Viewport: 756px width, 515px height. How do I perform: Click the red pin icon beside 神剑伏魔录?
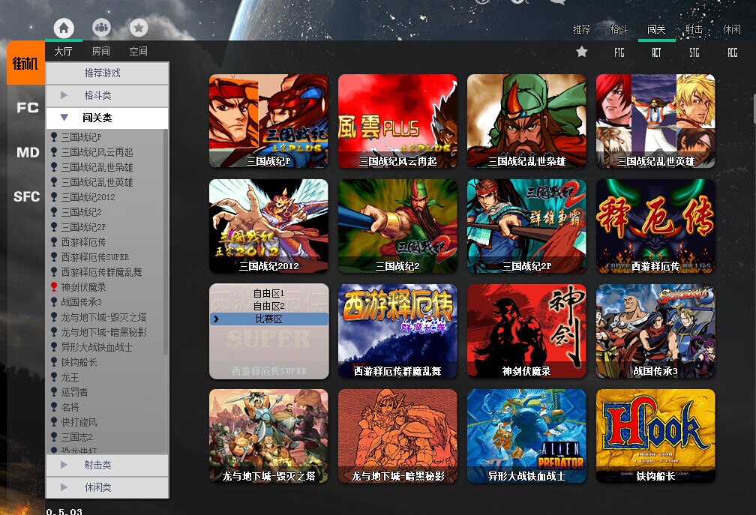pyautogui.click(x=53, y=287)
